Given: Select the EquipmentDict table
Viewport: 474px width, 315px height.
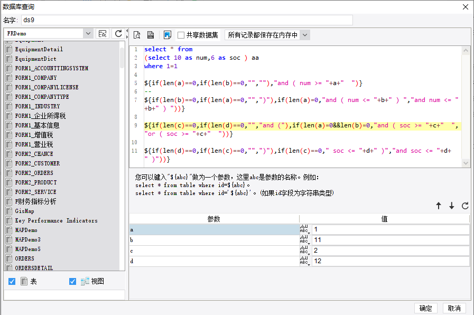Looking at the screenshot, I should coord(36,59).
